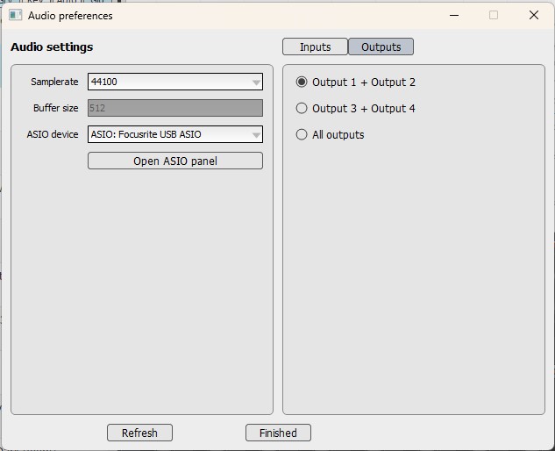Click the Buffer size field showing 512

pyautogui.click(x=174, y=109)
